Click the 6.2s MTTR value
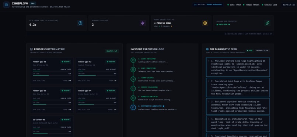Viewport: 297px width, 137px height. click(33, 25)
